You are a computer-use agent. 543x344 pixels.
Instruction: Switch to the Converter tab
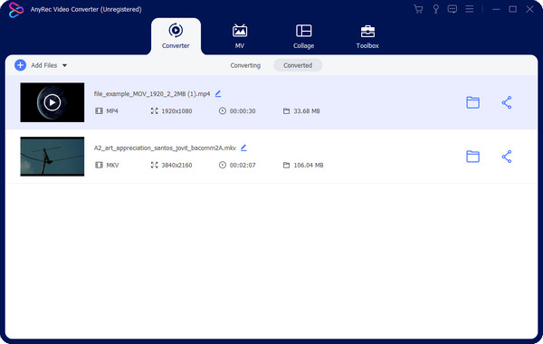[x=176, y=36]
